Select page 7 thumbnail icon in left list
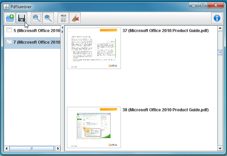The width and height of the screenshot is (227, 156). 9,42
